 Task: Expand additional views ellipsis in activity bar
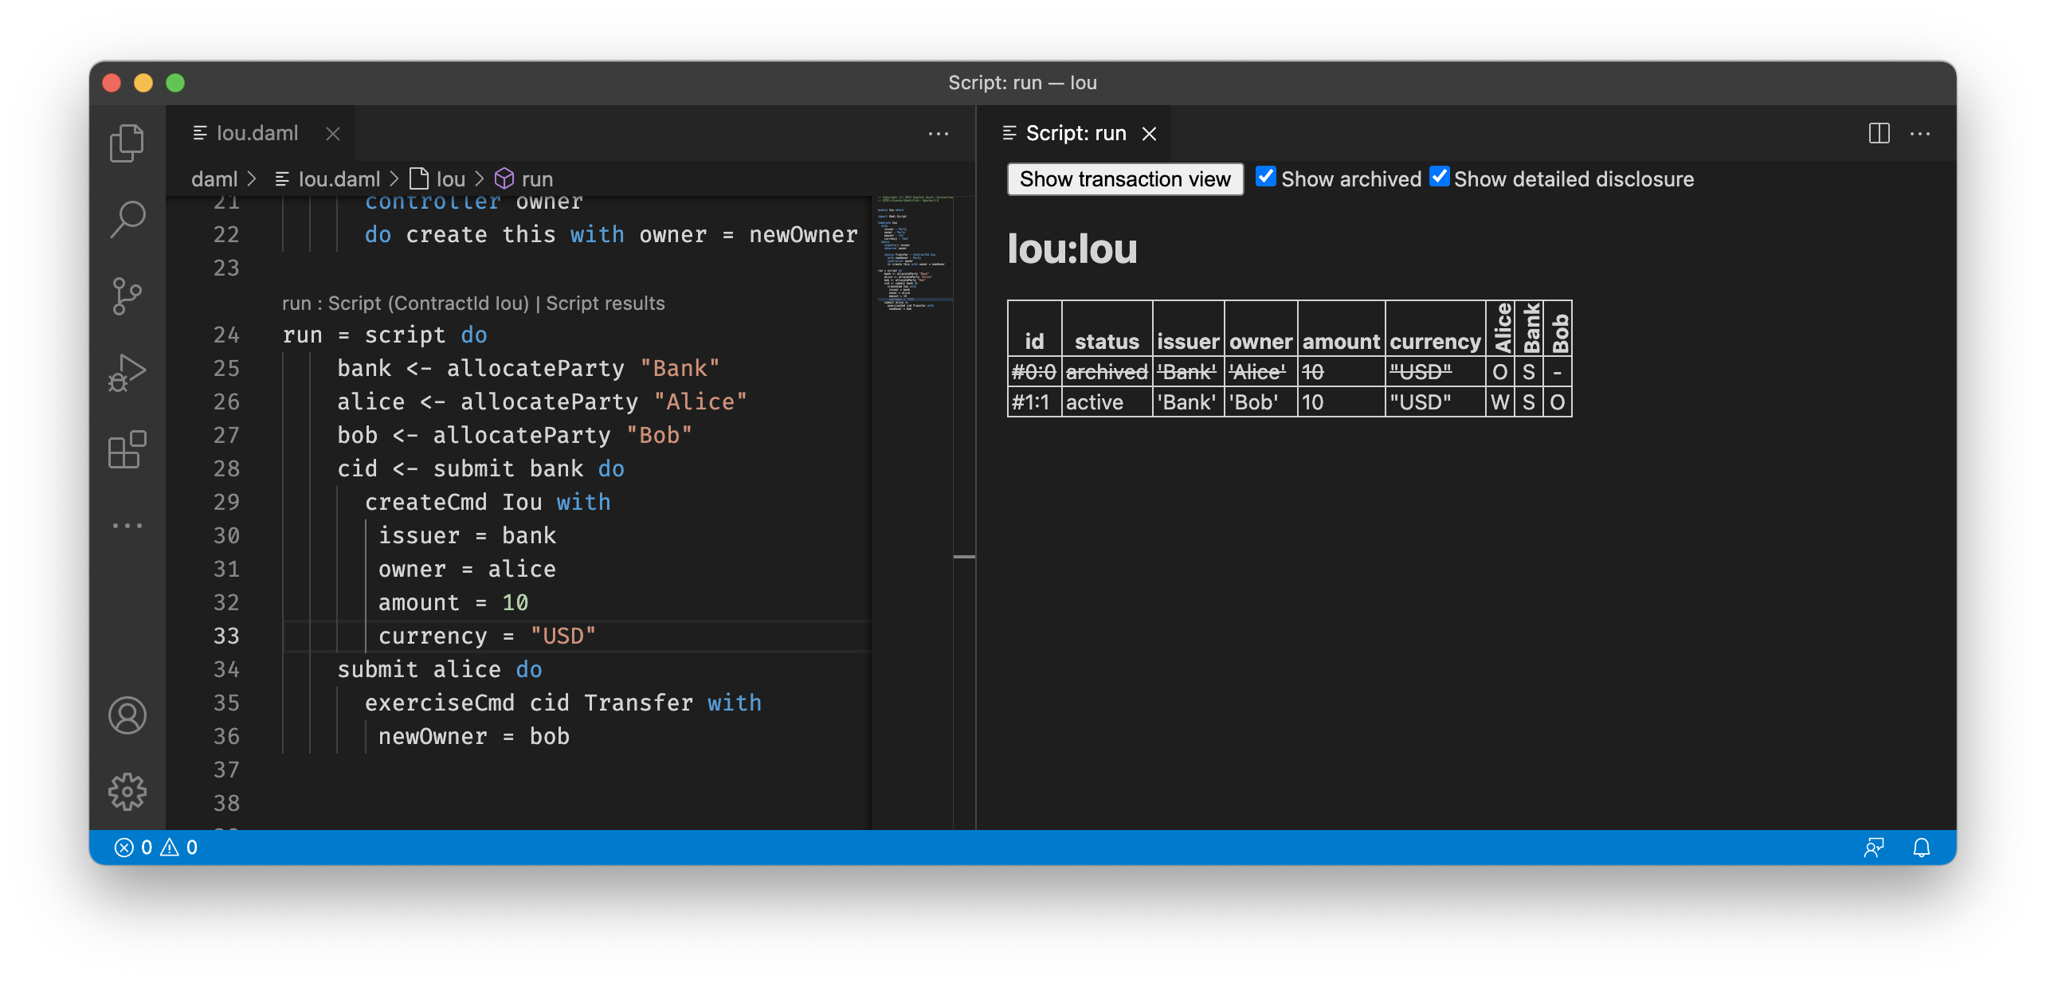tap(127, 526)
